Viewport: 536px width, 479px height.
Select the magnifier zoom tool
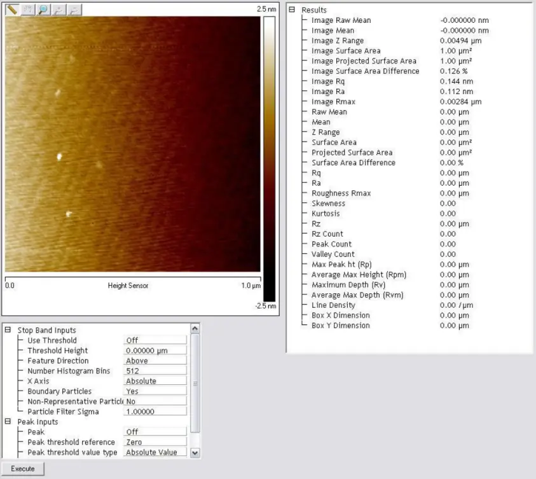(43, 10)
